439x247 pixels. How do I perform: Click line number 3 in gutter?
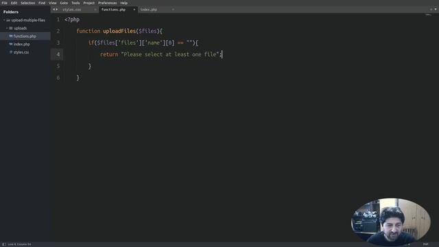pos(58,43)
